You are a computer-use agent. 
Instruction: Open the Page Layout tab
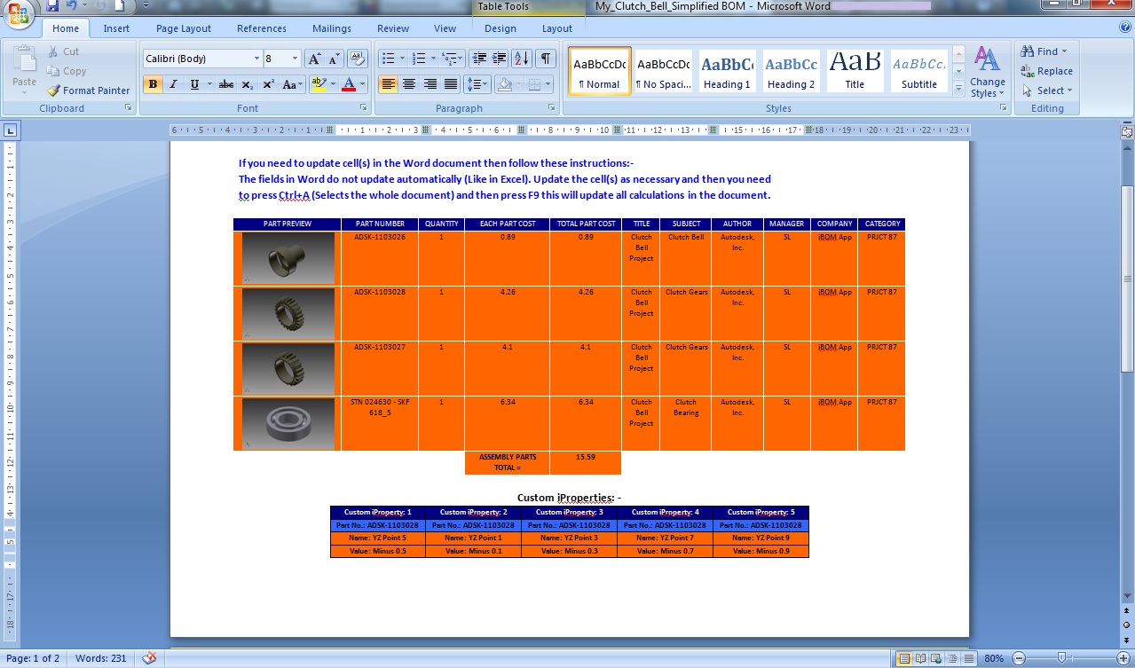pyautogui.click(x=184, y=28)
